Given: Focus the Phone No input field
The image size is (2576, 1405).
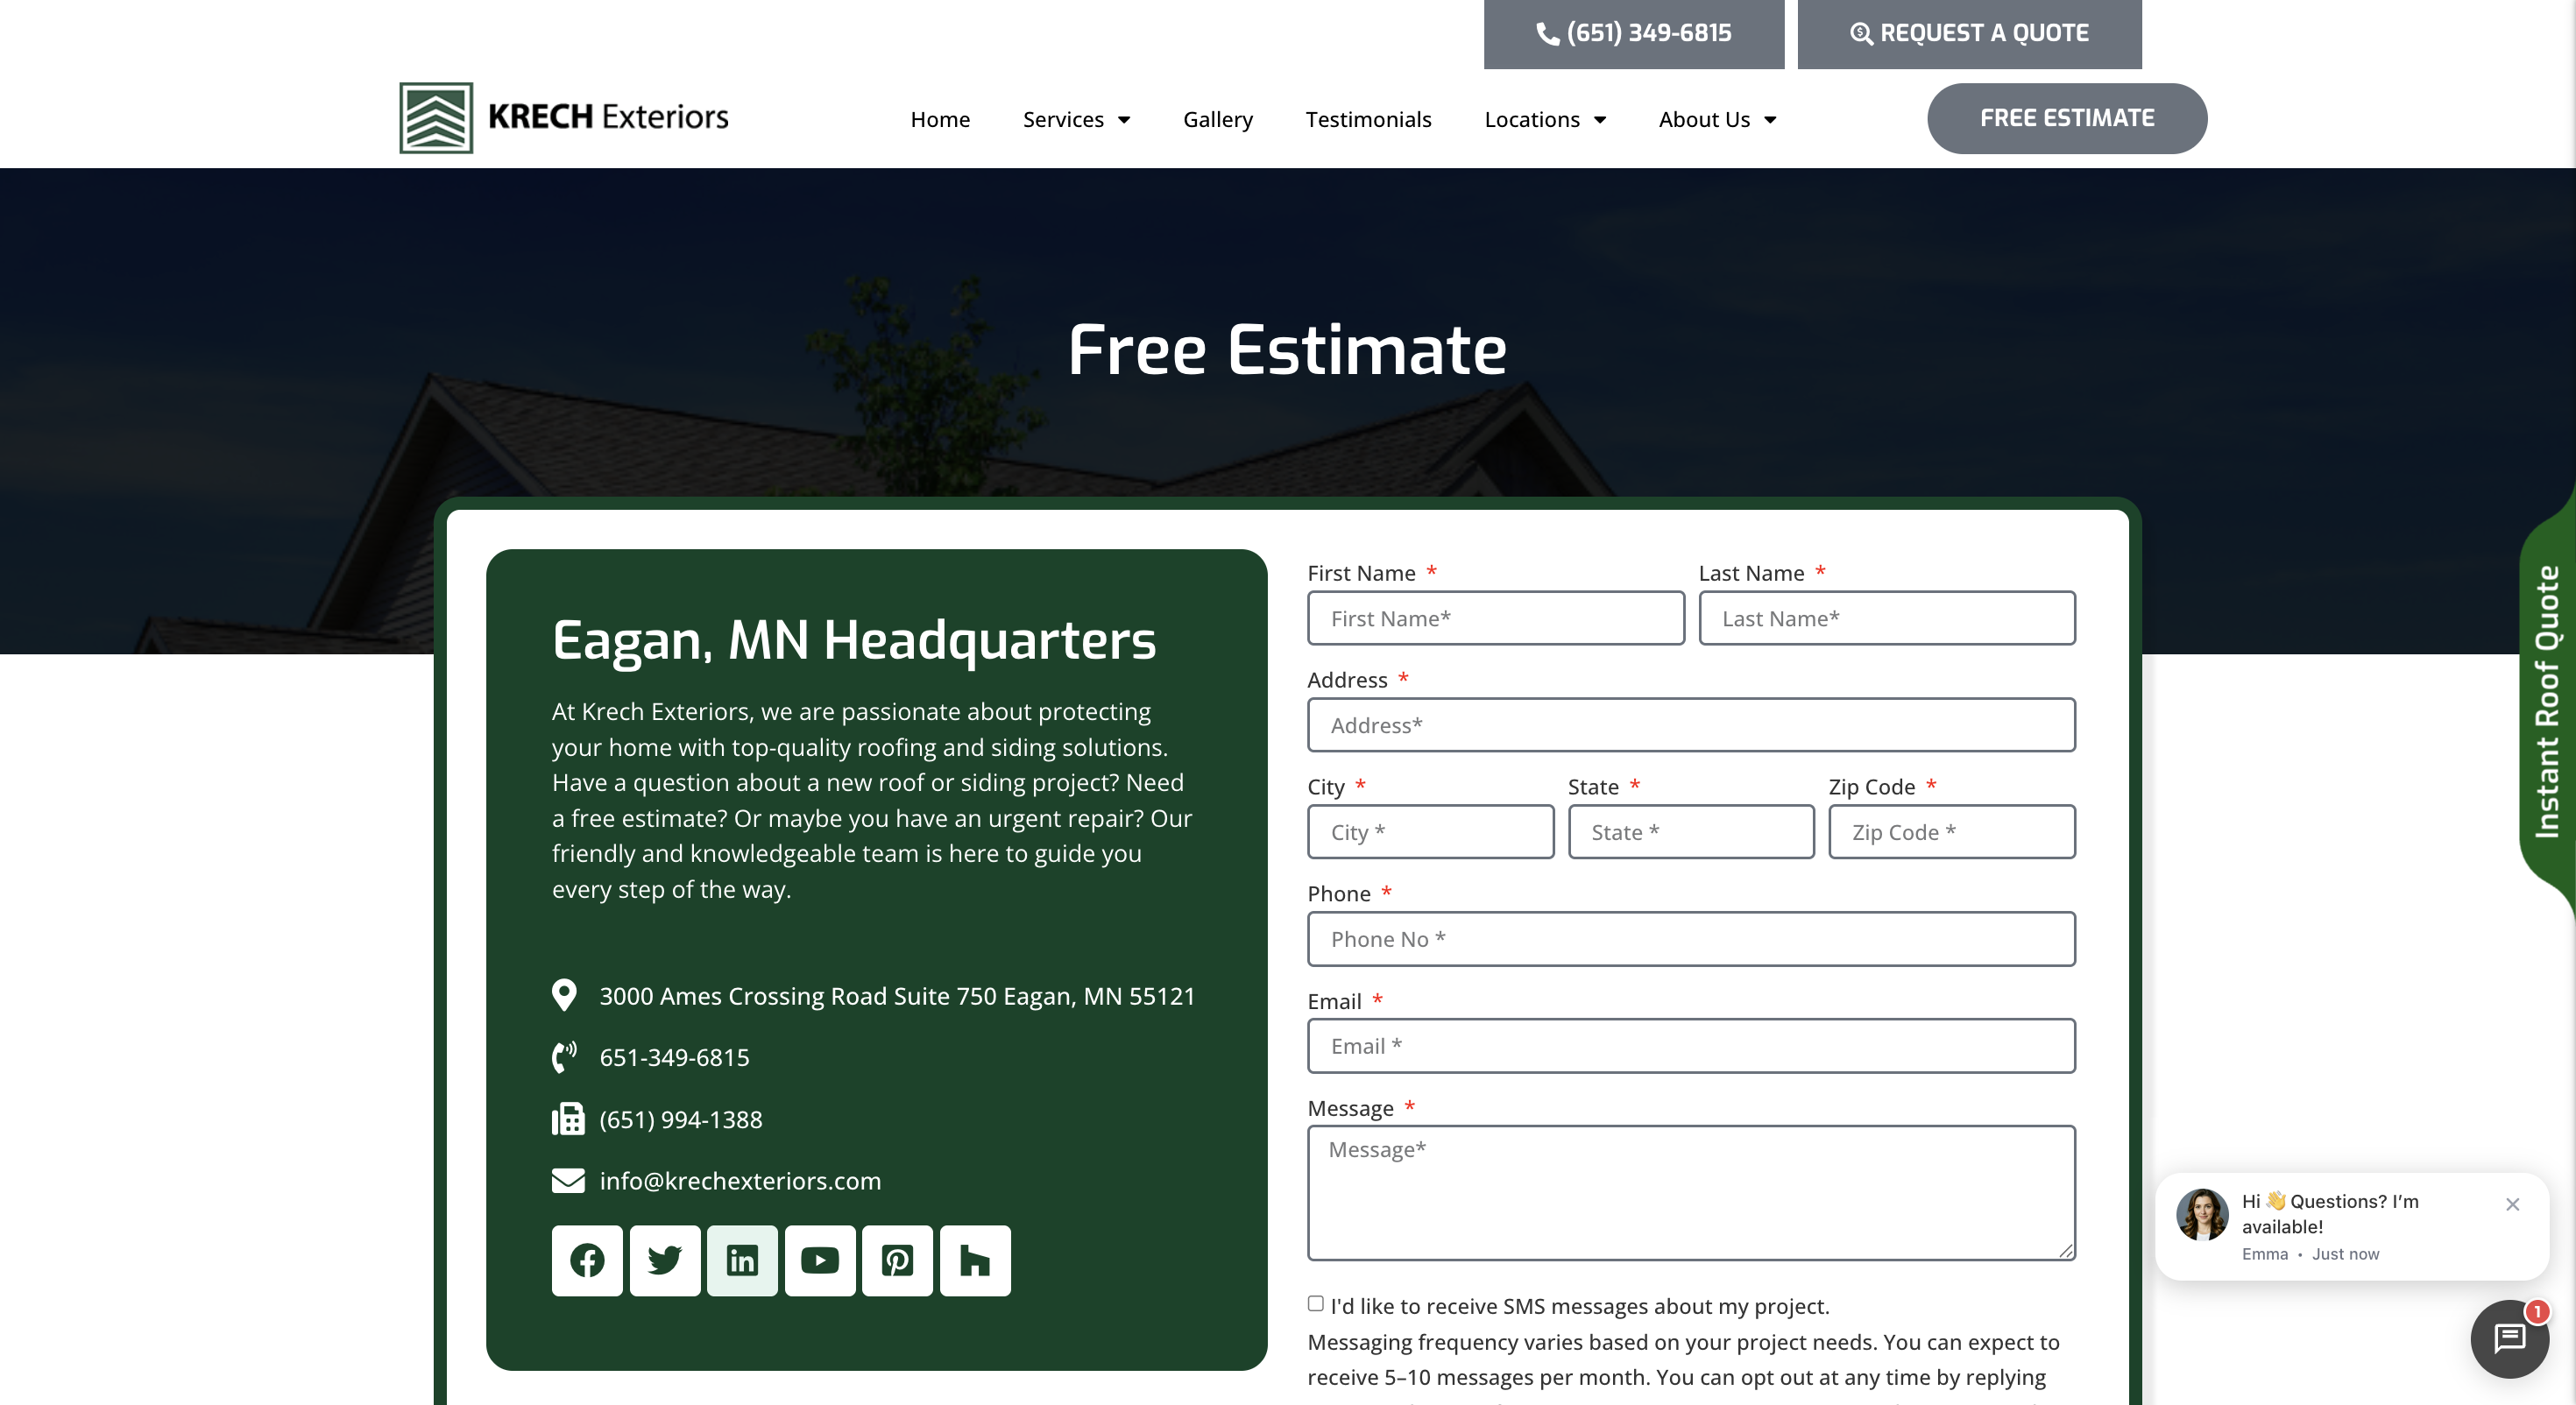Looking at the screenshot, I should [1691, 939].
